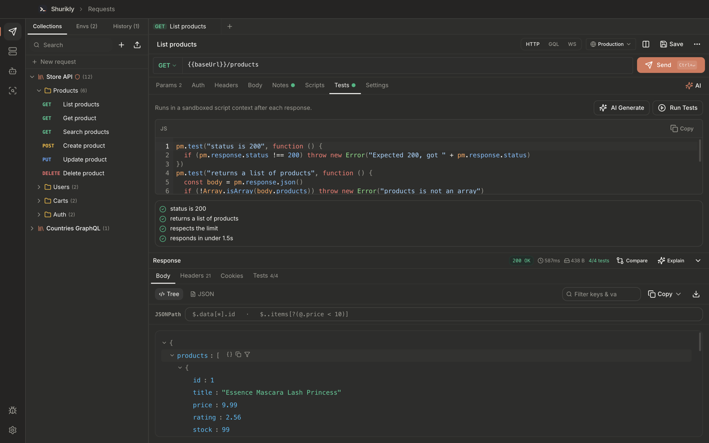Expand the Auth folder
This screenshot has width=709, height=443.
click(x=39, y=214)
